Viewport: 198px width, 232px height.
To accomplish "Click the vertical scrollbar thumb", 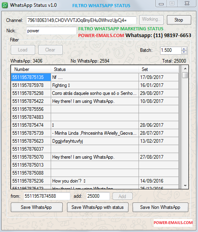I will tap(185, 75).
